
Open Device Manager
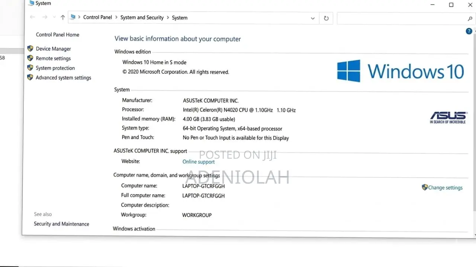(x=53, y=49)
